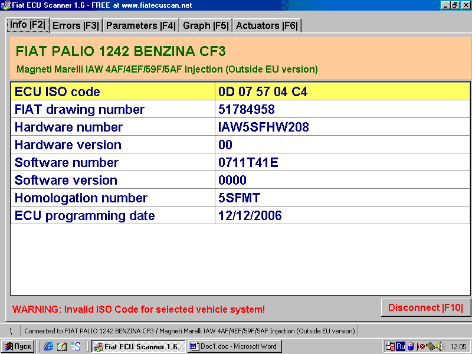This screenshot has height=354, width=472.
Task: Click software number value 0711T41E
Action: pyautogui.click(x=248, y=163)
